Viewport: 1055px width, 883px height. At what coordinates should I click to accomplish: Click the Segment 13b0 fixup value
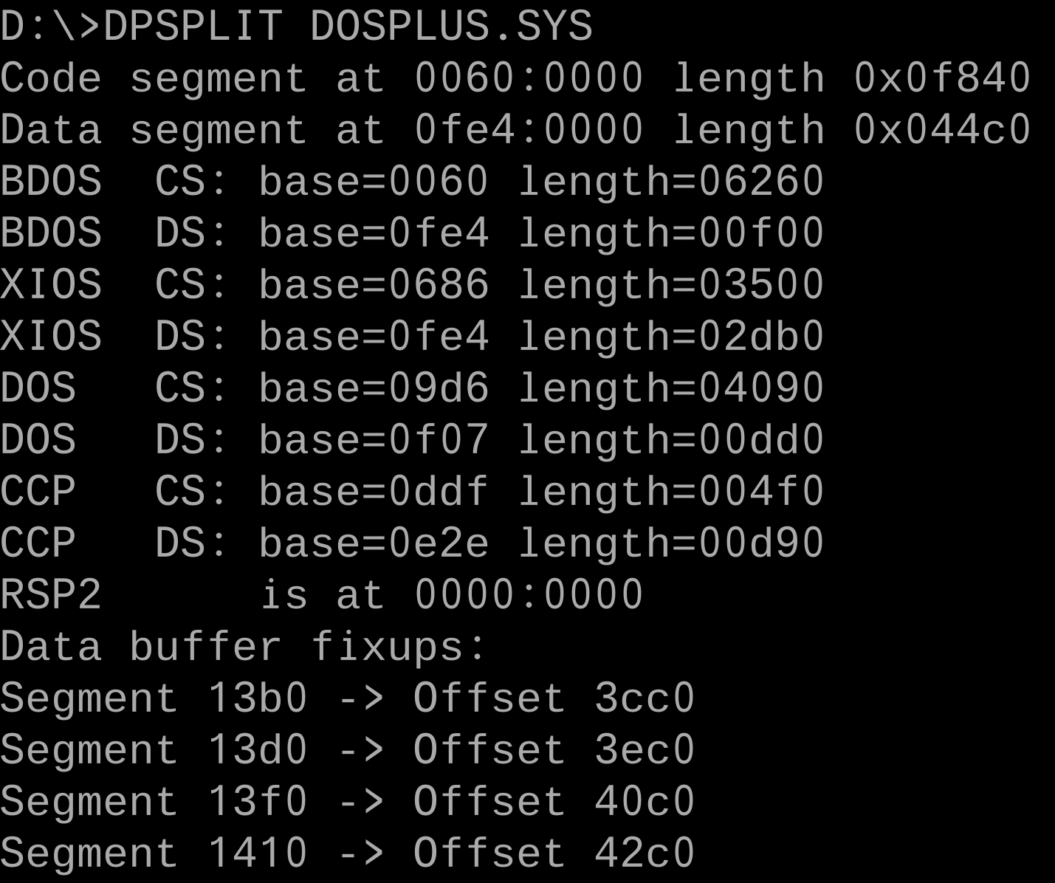tap(257, 699)
